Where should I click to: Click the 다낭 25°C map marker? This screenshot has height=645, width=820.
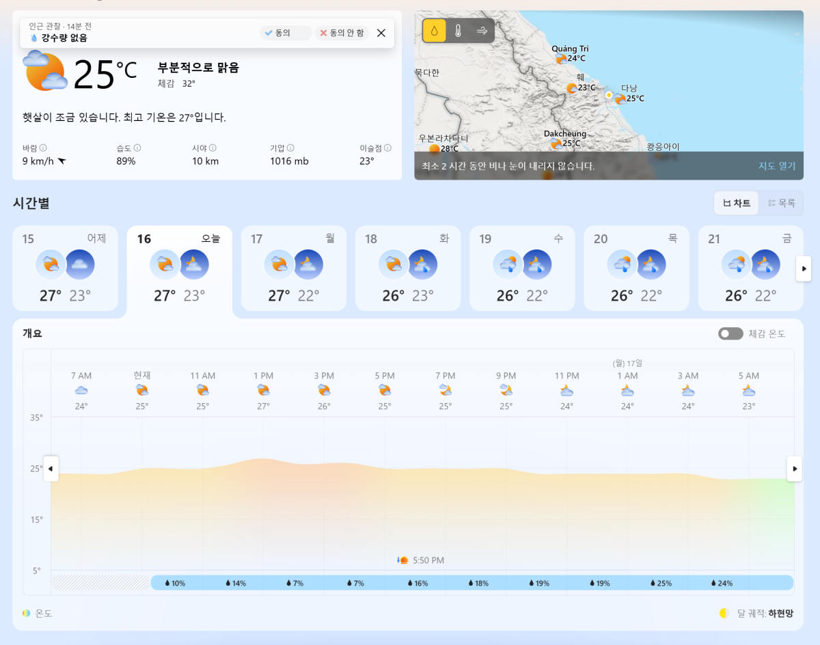tap(629, 94)
